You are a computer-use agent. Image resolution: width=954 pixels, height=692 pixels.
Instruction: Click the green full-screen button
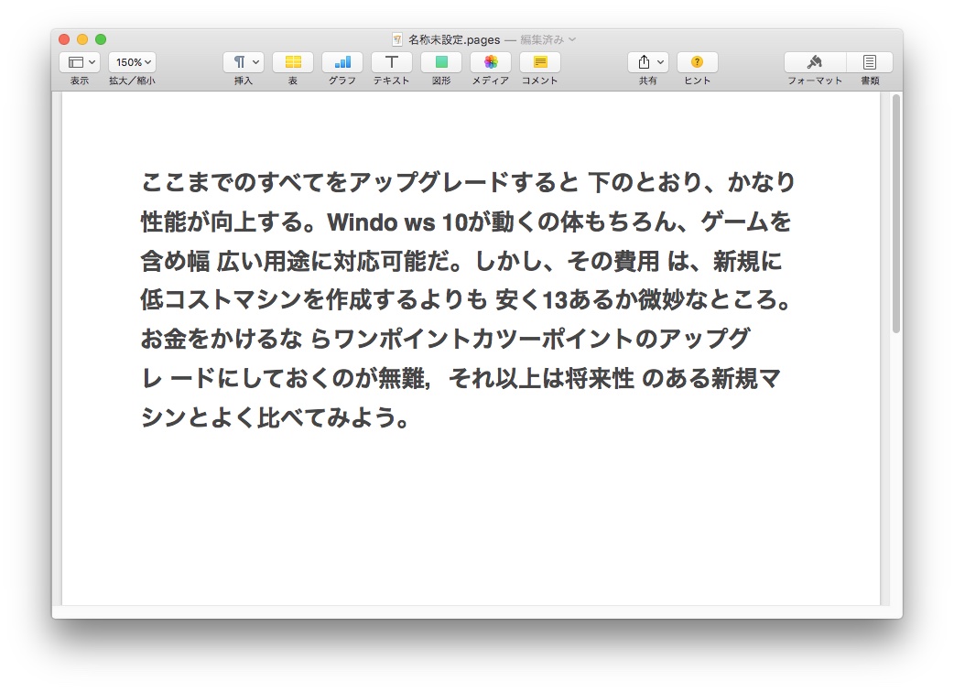click(101, 39)
